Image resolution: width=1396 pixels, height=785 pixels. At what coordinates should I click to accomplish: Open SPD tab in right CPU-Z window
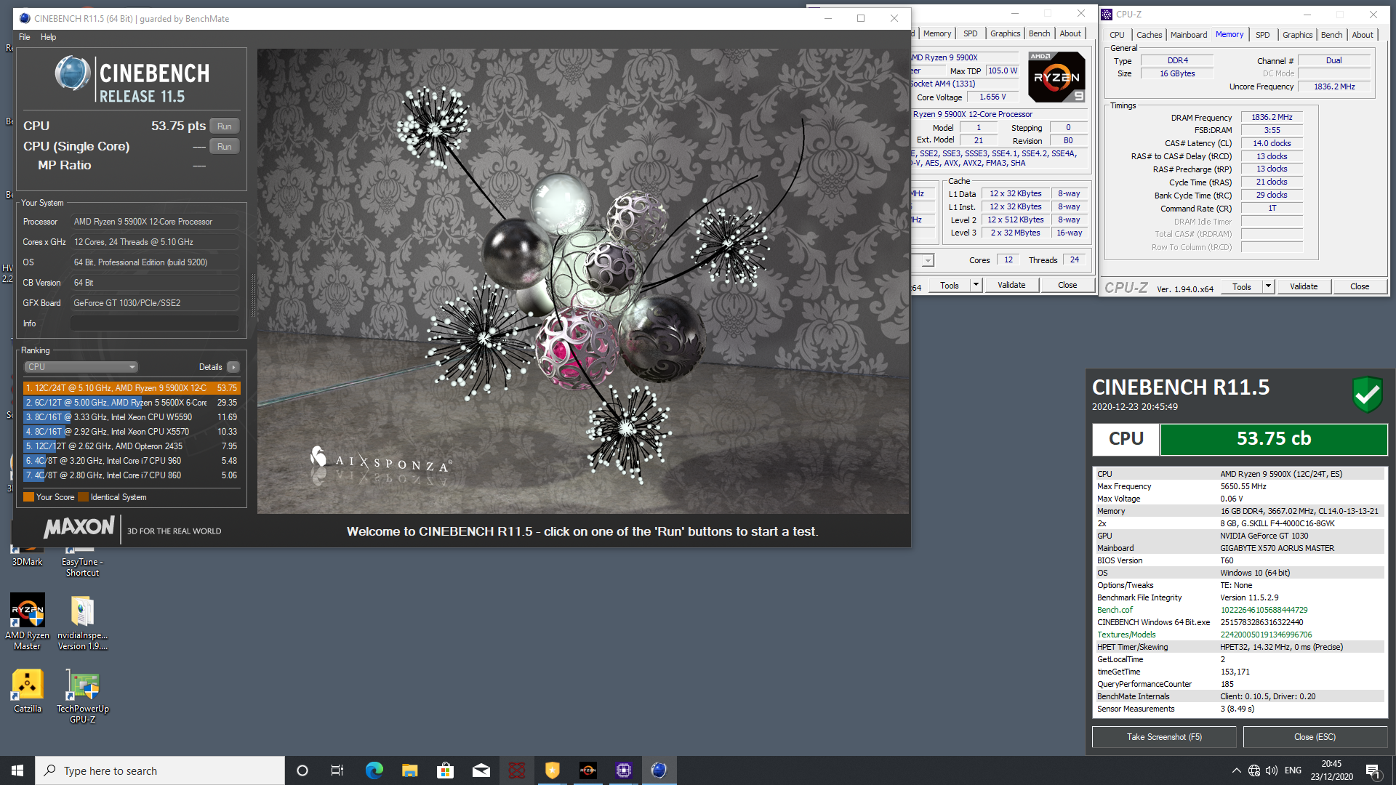pos(1262,35)
